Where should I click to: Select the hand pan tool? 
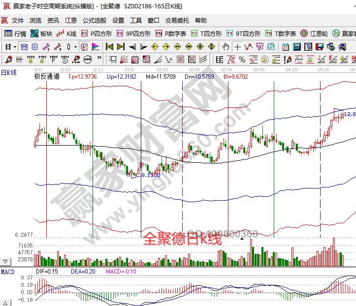tap(226, 47)
